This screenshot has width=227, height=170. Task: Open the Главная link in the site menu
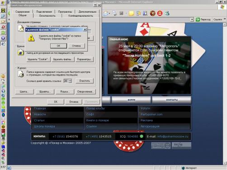(40, 109)
